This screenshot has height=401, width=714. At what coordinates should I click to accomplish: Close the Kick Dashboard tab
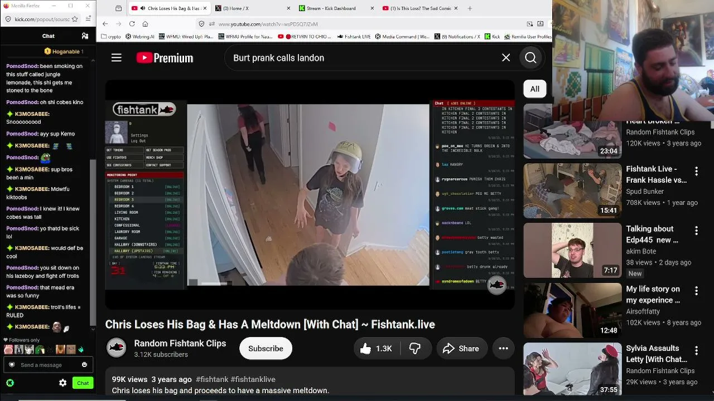(372, 8)
